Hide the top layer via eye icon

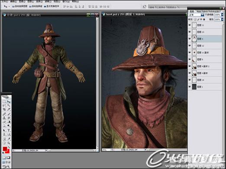[x=190, y=25]
